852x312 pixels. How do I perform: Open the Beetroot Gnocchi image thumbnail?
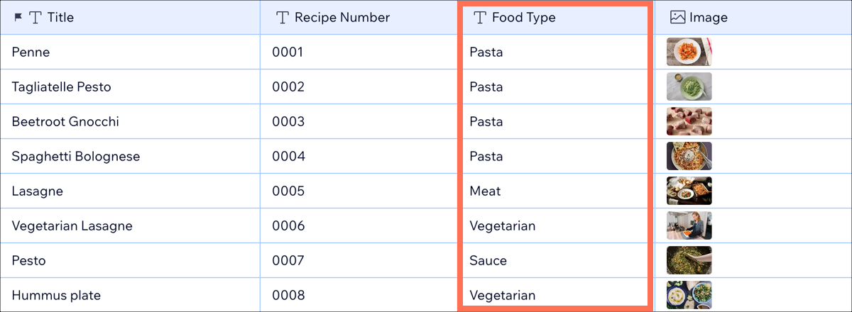689,121
